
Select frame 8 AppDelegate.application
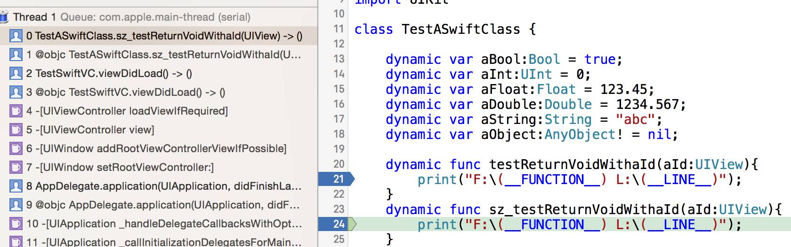click(x=159, y=186)
